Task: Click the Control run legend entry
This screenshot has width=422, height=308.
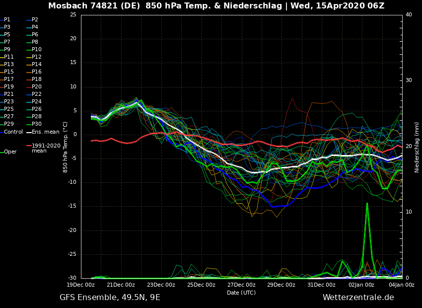Action: click(13, 132)
